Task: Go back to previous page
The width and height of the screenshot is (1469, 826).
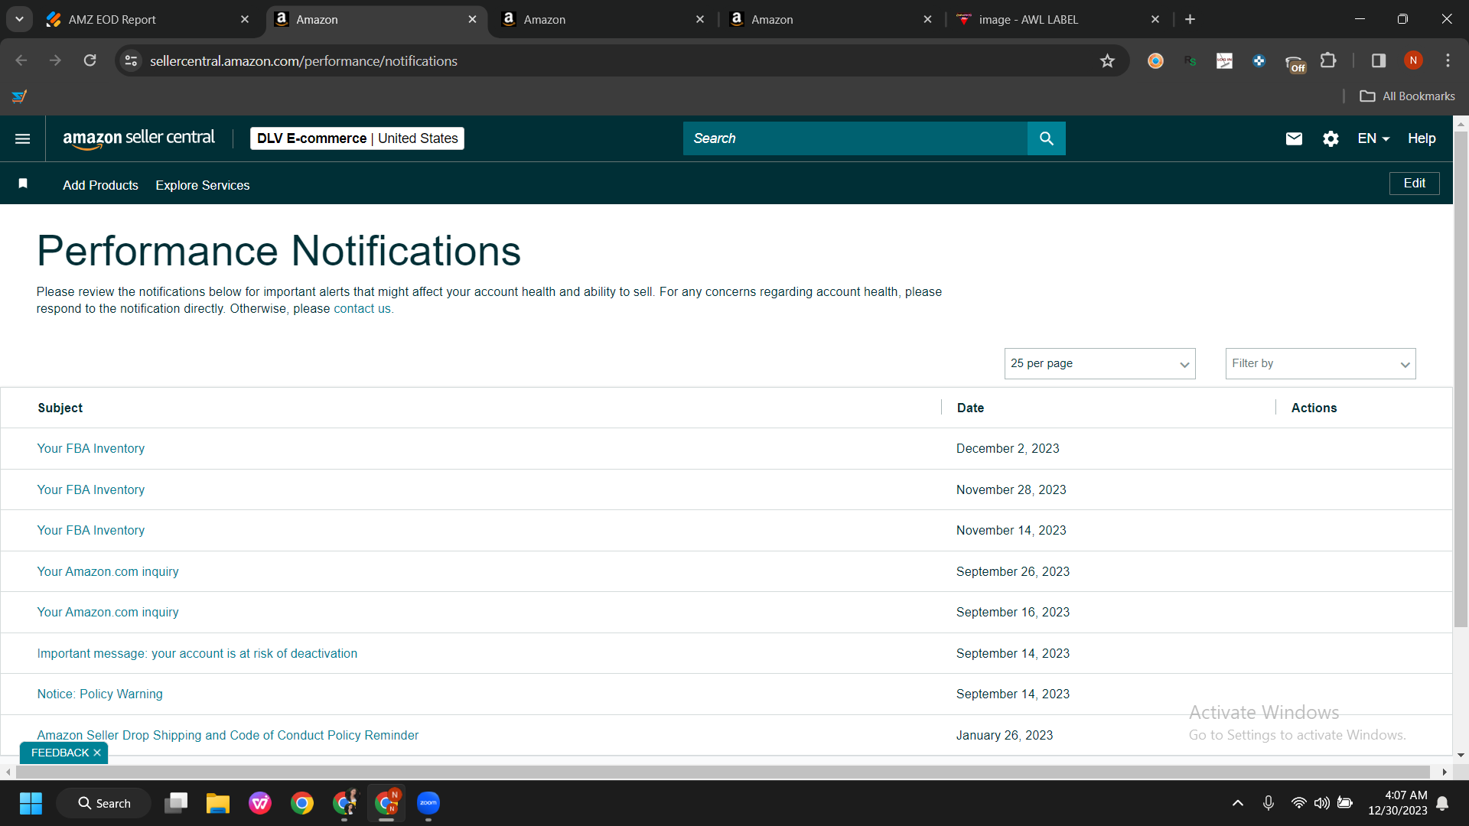Action: [21, 60]
